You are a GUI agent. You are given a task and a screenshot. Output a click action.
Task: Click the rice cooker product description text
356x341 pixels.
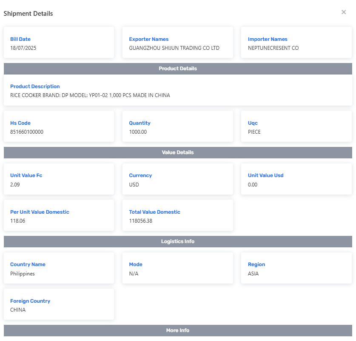[x=90, y=95]
